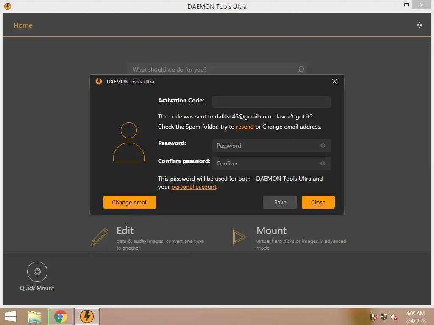Click the taskbar clock showing 4:09 AM

(415, 317)
